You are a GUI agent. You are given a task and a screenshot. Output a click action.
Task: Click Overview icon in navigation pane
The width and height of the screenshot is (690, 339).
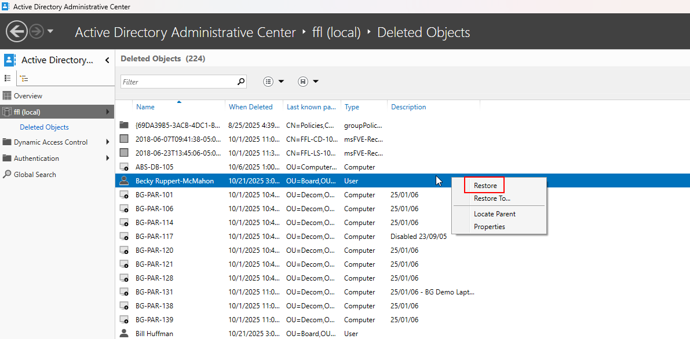point(6,96)
